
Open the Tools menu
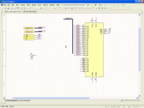(40, 5)
